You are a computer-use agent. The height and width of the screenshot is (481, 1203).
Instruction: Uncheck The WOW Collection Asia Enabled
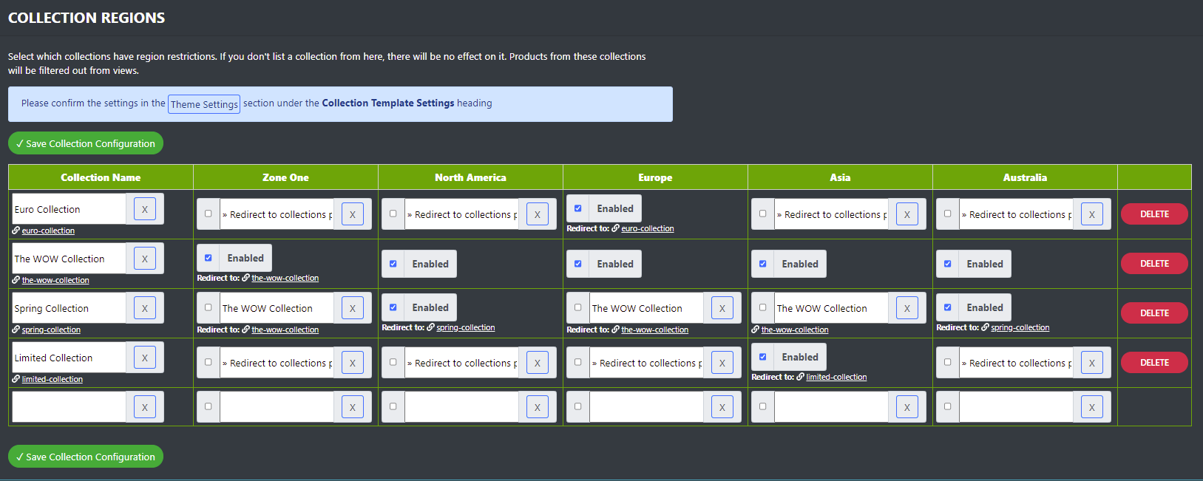tap(762, 264)
